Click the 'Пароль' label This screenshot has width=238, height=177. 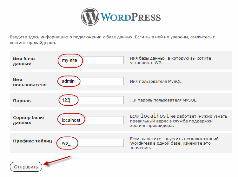tap(22, 101)
